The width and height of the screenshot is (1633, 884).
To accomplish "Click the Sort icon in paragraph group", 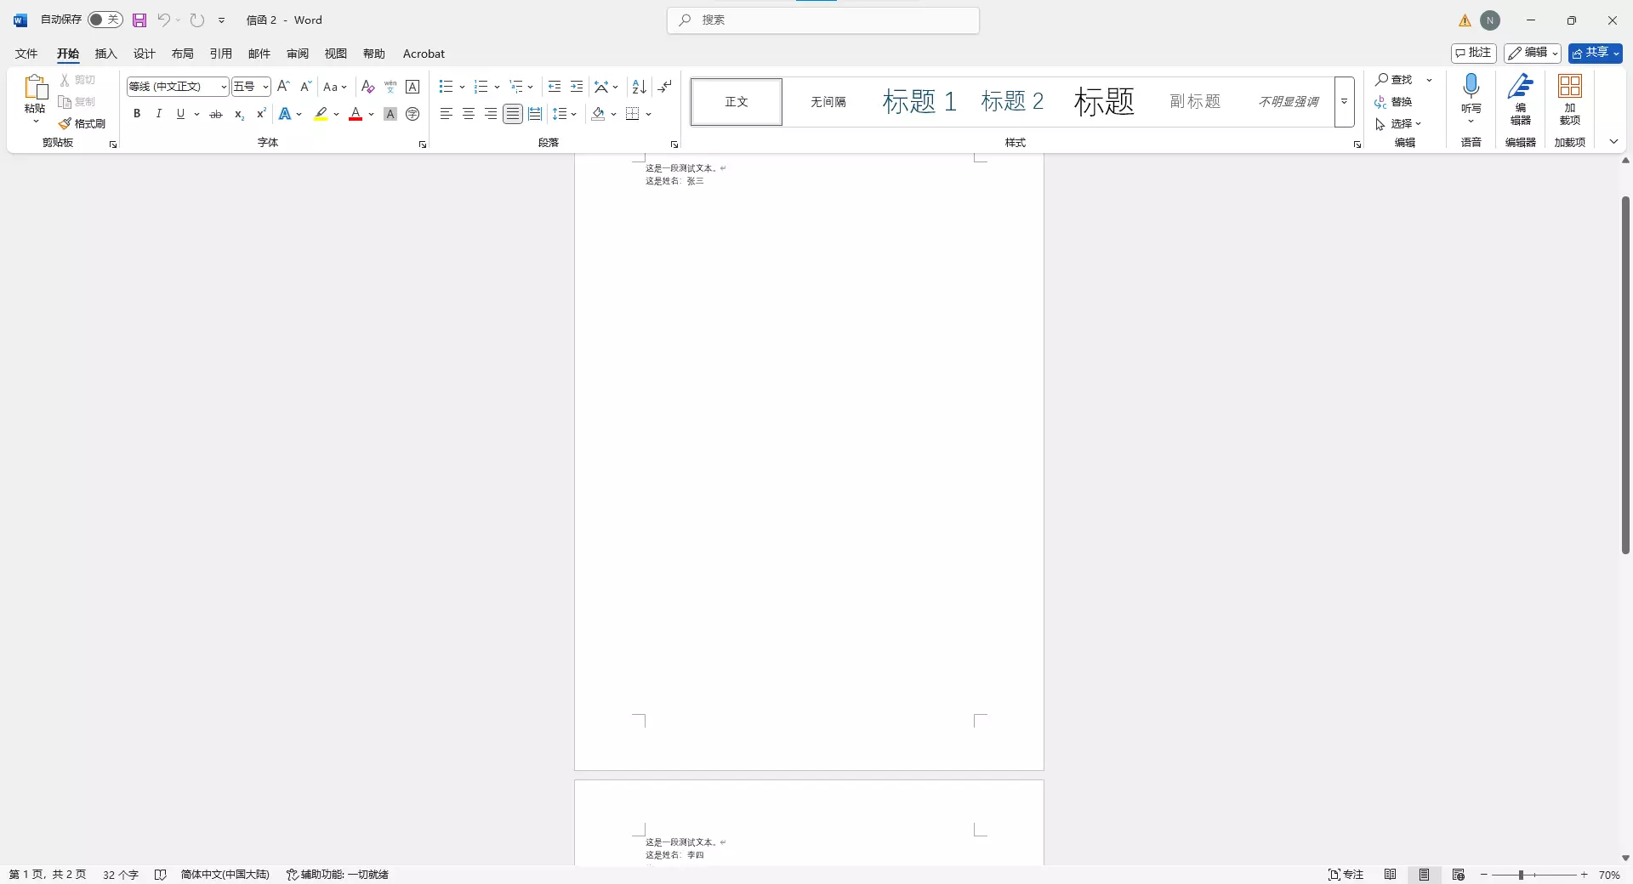I will point(639,87).
